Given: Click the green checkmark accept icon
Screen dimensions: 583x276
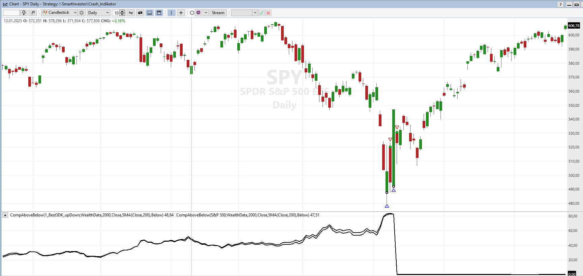Looking at the screenshot, I should (262, 13).
